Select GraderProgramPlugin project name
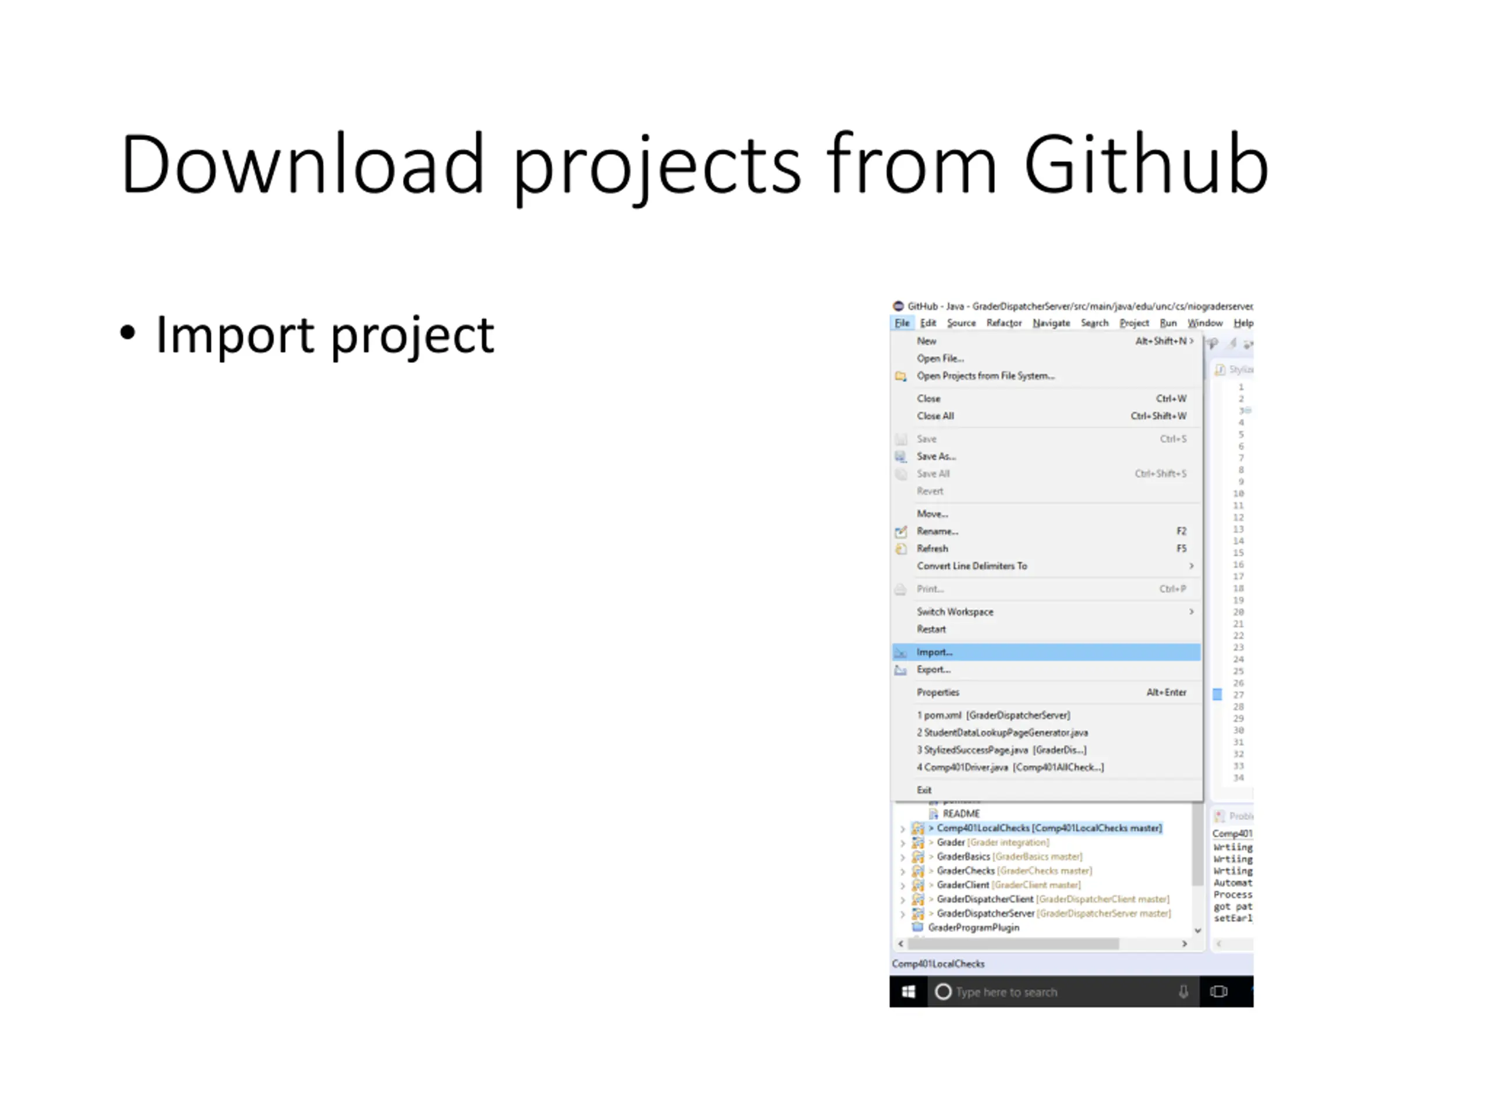Image resolution: width=1491 pixels, height=1118 pixels. tap(973, 928)
